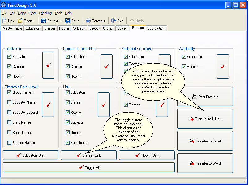Uncheck Rooms in Pools and Exclusions
Image resolution: width=249 pixels, height=185 pixels.
coord(126,64)
